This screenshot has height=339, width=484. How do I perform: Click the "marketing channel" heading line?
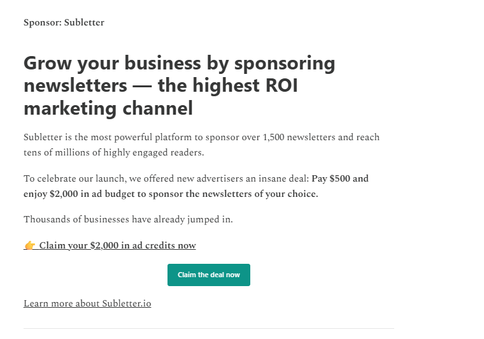tap(108, 108)
